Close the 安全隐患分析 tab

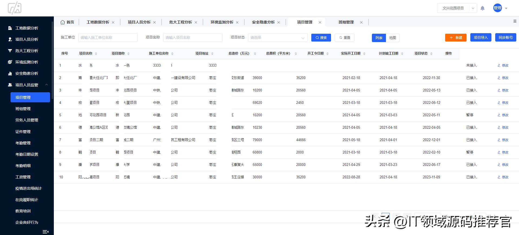[279, 22]
